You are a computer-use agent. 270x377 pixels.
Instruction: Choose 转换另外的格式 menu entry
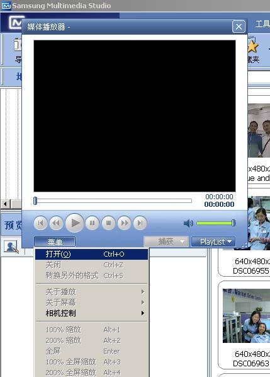pos(91,275)
